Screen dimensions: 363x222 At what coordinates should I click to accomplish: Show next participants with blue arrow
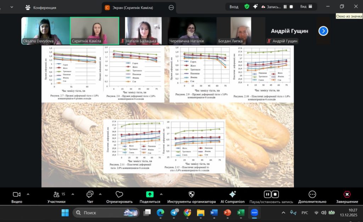pos(323,31)
